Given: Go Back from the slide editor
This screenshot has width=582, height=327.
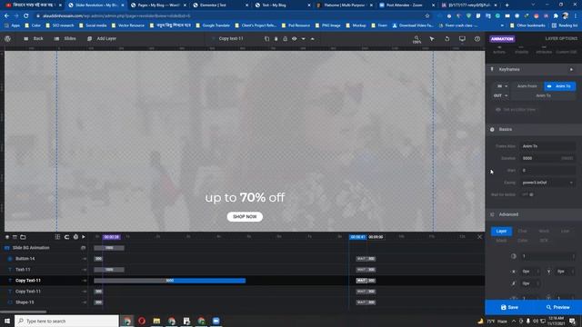Looking at the screenshot, I should click(x=34, y=38).
